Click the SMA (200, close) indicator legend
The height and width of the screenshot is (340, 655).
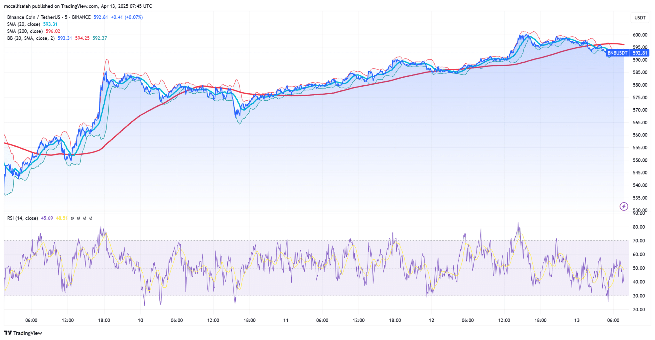pyautogui.click(x=25, y=31)
